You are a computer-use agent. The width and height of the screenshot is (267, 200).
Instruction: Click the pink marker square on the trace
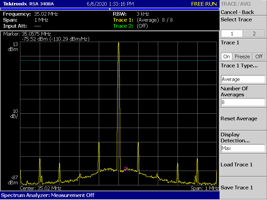(x=126, y=169)
